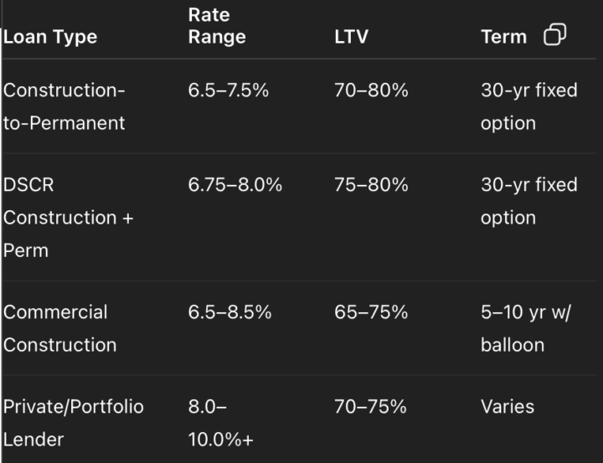Select the Construction-to-Permanent loan type cell

[x=64, y=106]
